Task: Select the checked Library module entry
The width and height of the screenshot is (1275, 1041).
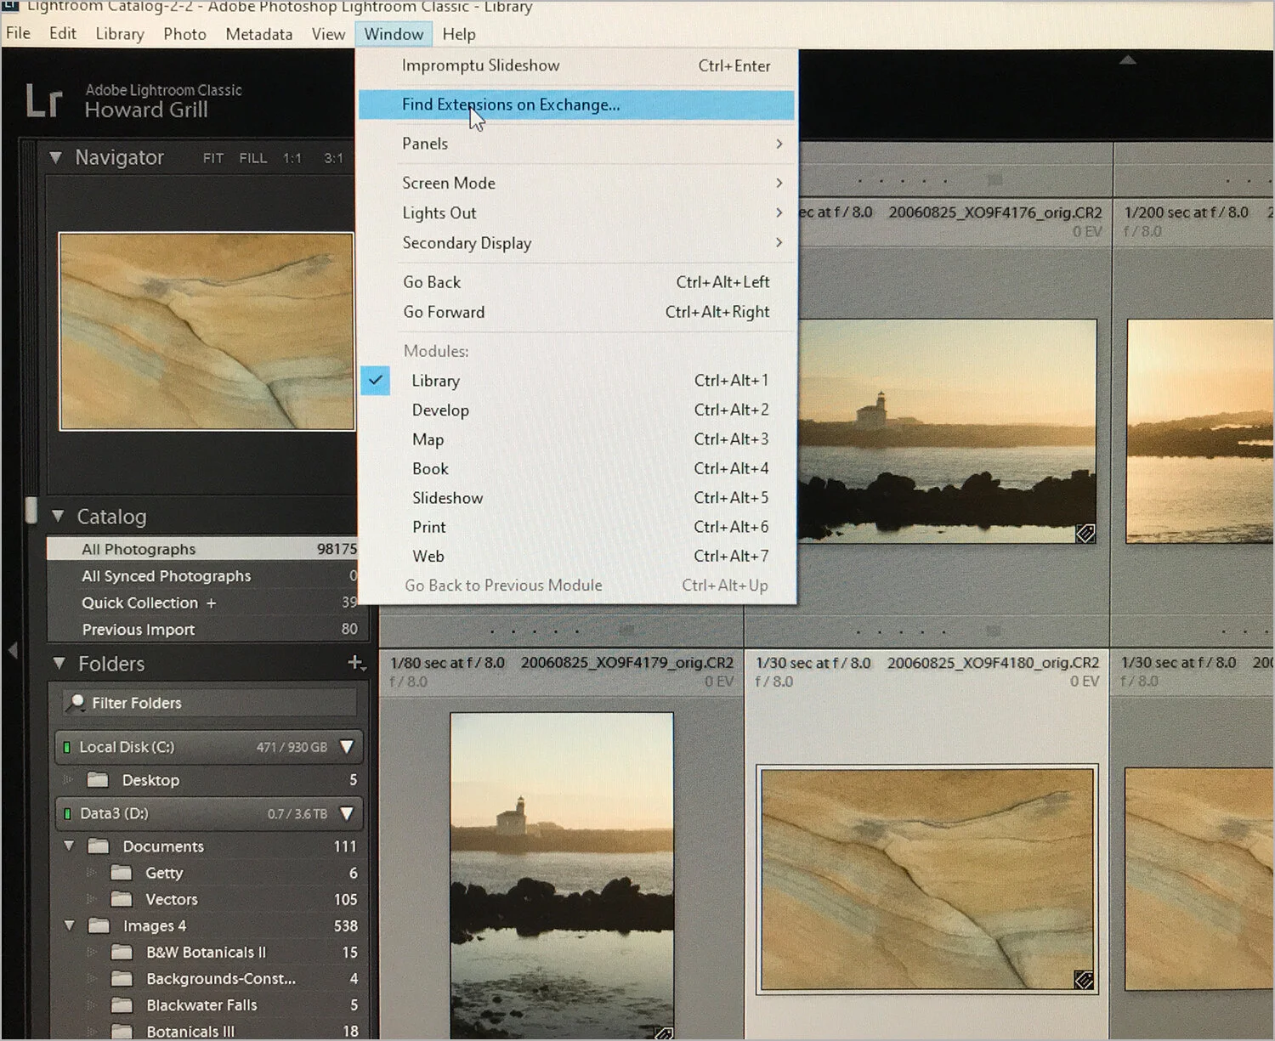Action: [x=578, y=381]
